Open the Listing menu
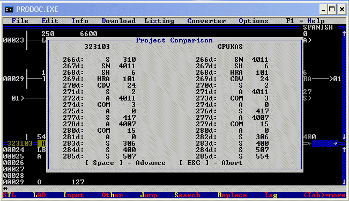The image size is (349, 201). (159, 21)
